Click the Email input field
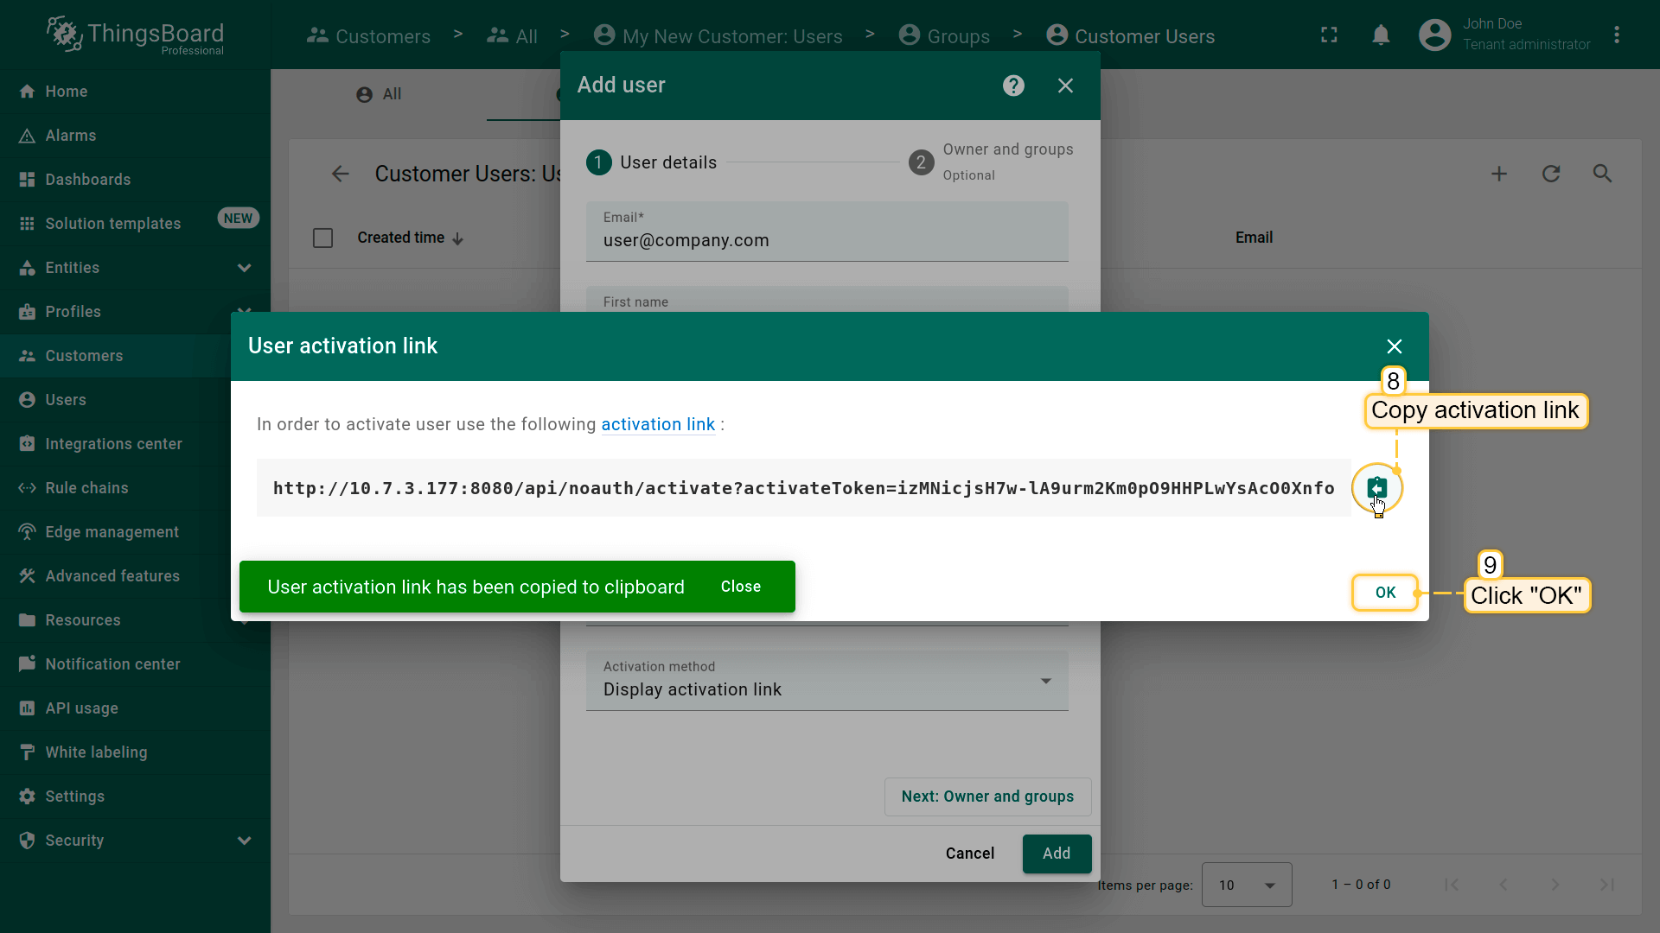1660x933 pixels. tap(827, 240)
